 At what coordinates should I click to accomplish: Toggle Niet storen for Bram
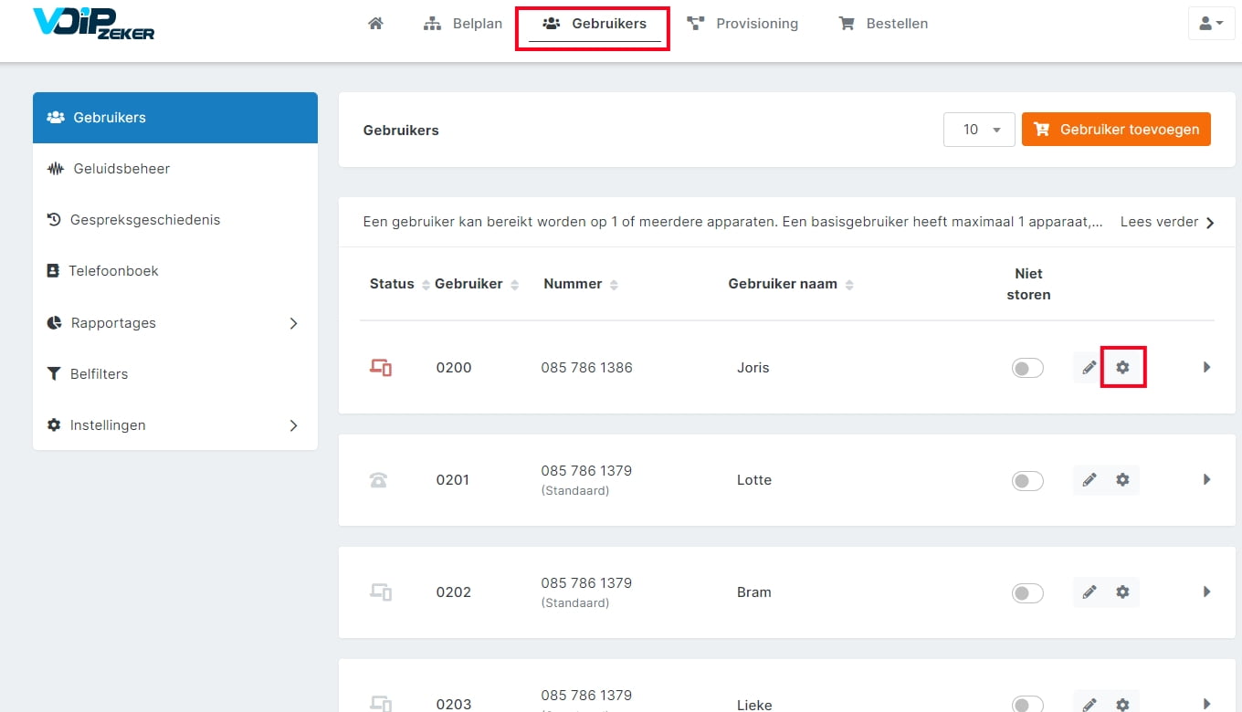click(x=1027, y=592)
